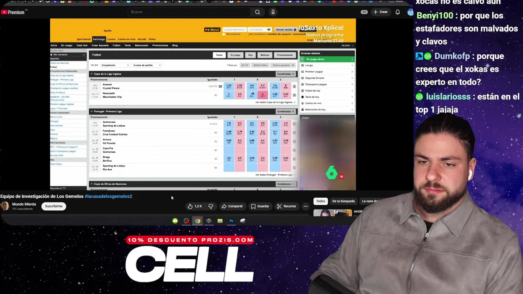Open the Dinero igualado filter dropdown
523x294 pixels.
click(x=283, y=65)
